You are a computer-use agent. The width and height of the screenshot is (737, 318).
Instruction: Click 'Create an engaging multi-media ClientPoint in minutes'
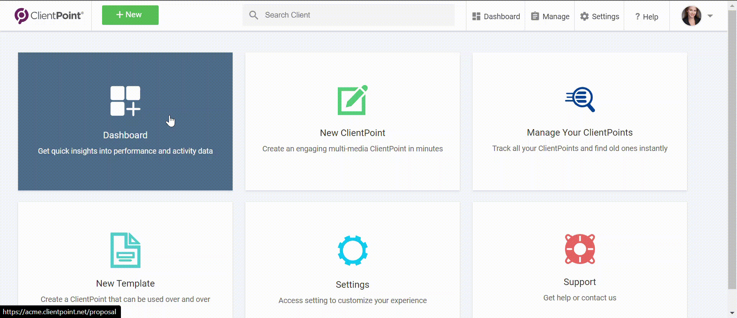352,149
